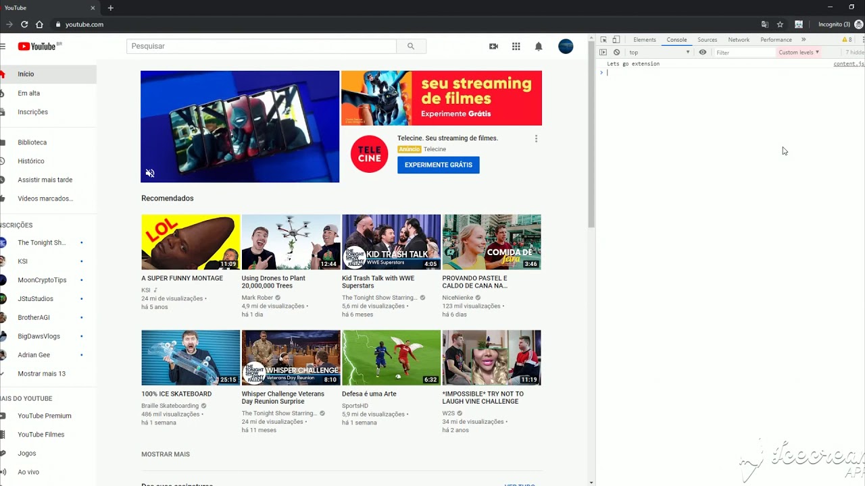Unmute the promoted ad video
865x486 pixels.
[x=150, y=173]
